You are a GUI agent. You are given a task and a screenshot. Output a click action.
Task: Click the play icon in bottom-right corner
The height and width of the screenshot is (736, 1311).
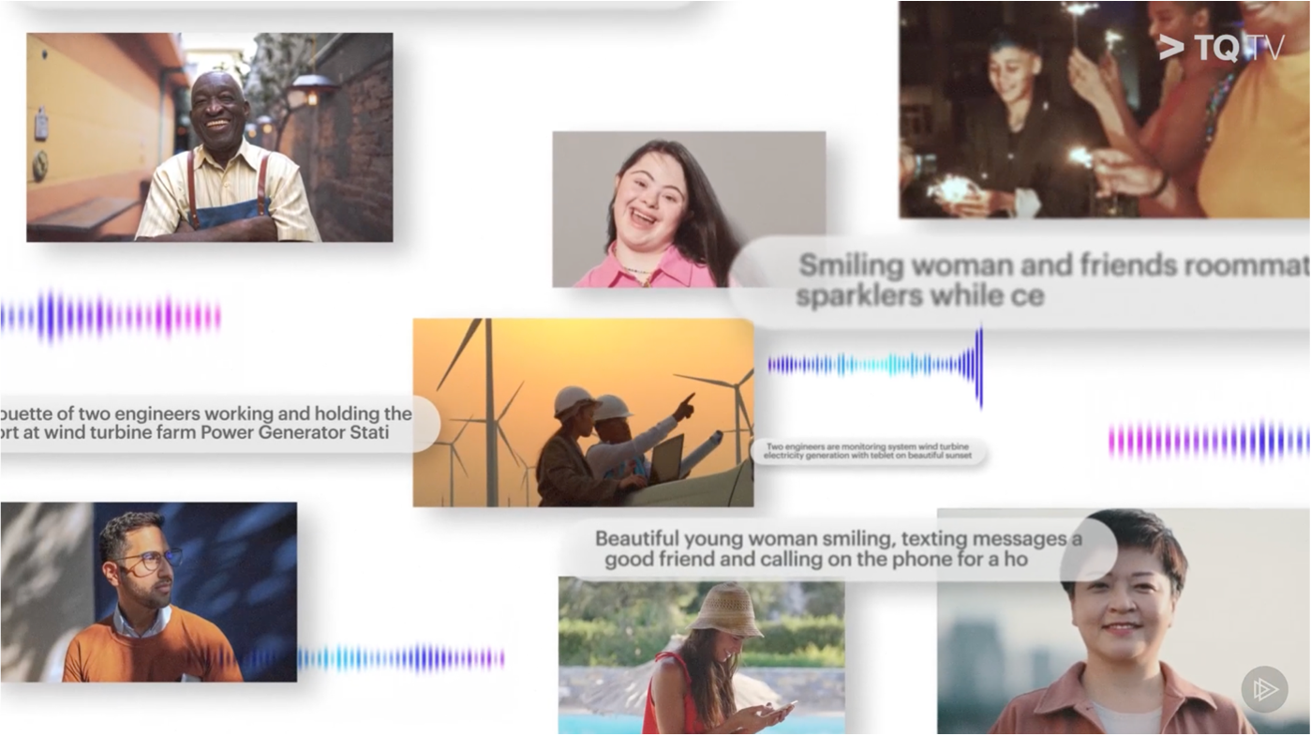pos(1264,690)
